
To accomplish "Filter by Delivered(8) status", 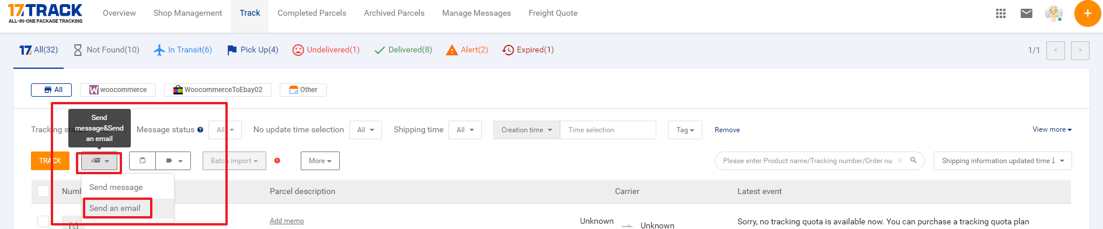I will pyautogui.click(x=403, y=50).
